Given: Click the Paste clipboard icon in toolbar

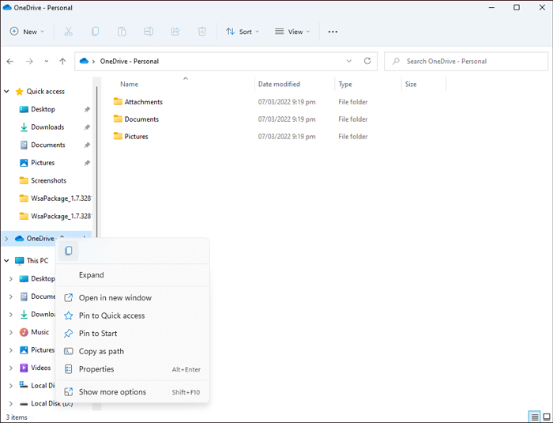Looking at the screenshot, I should pos(122,32).
